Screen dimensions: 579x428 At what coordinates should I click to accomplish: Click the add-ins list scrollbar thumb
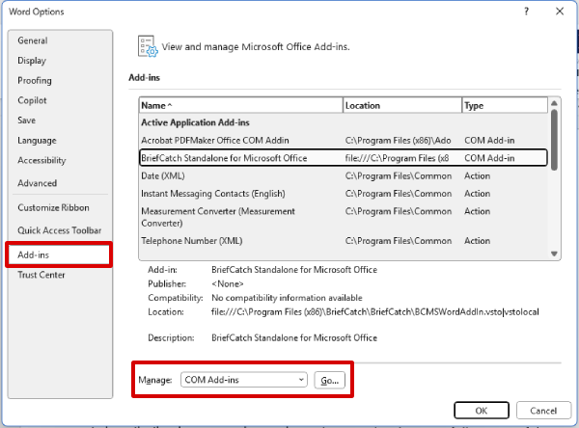pyautogui.click(x=554, y=140)
